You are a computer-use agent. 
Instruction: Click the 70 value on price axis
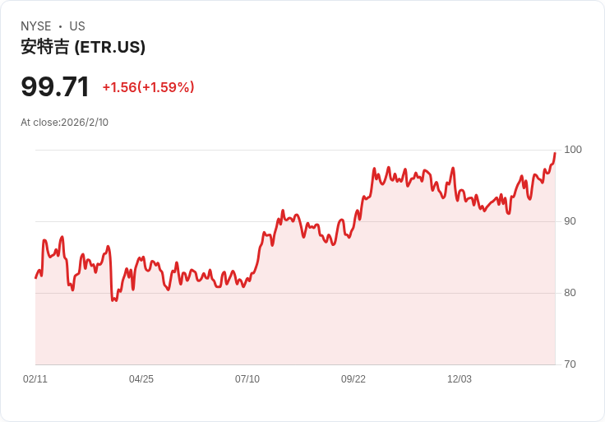(570, 364)
